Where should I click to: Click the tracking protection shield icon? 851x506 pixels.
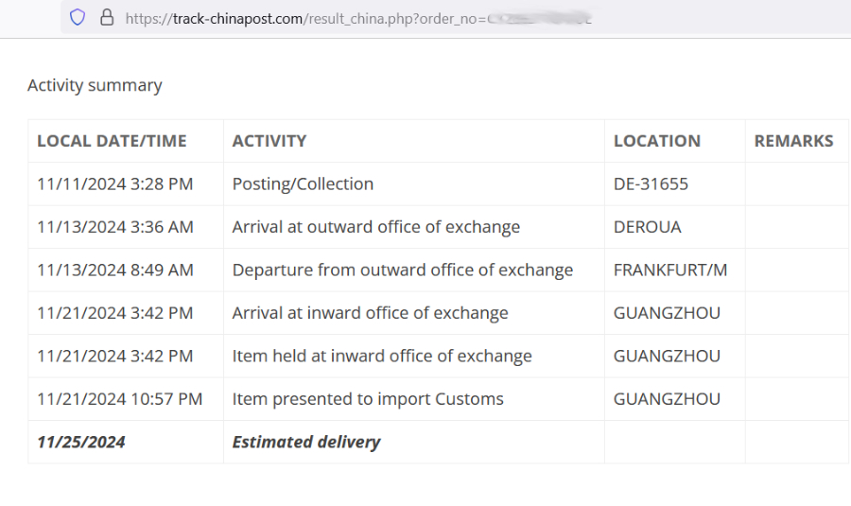pyautogui.click(x=78, y=17)
